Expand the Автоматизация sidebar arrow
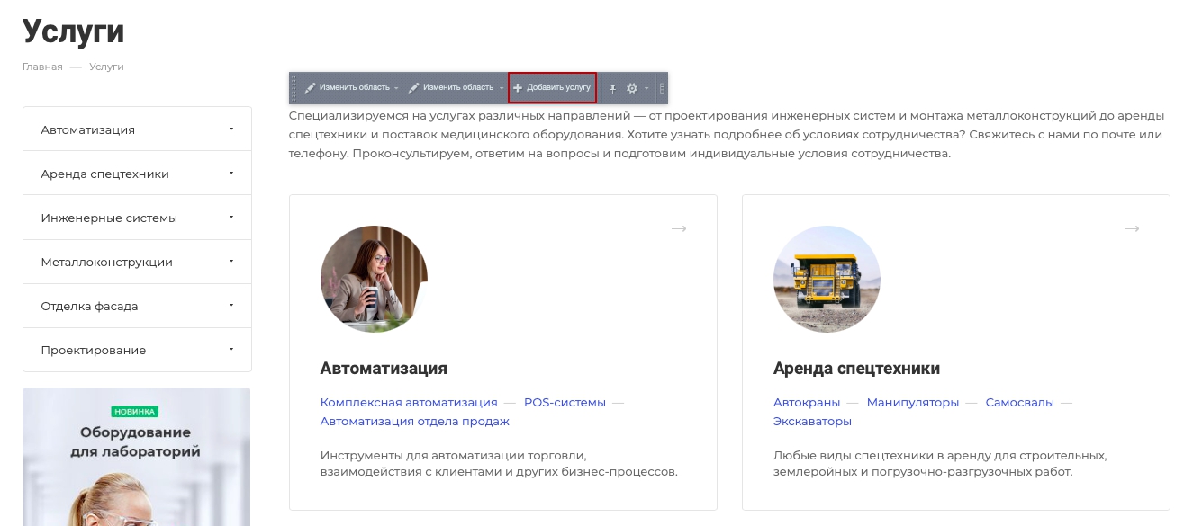 (231, 129)
